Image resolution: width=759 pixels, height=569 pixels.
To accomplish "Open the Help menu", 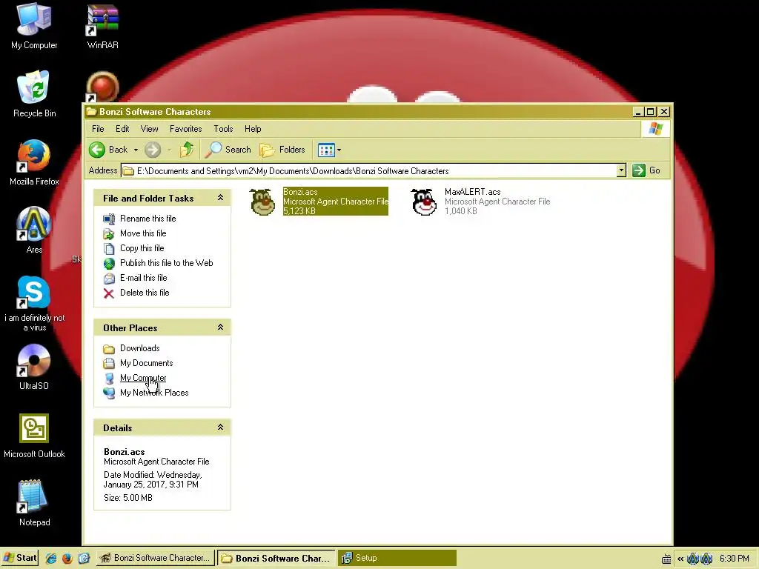I will 253,129.
